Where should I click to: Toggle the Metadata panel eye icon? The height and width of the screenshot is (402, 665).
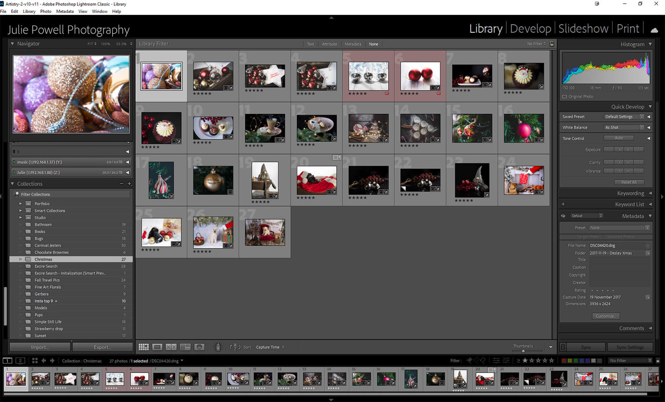click(563, 216)
